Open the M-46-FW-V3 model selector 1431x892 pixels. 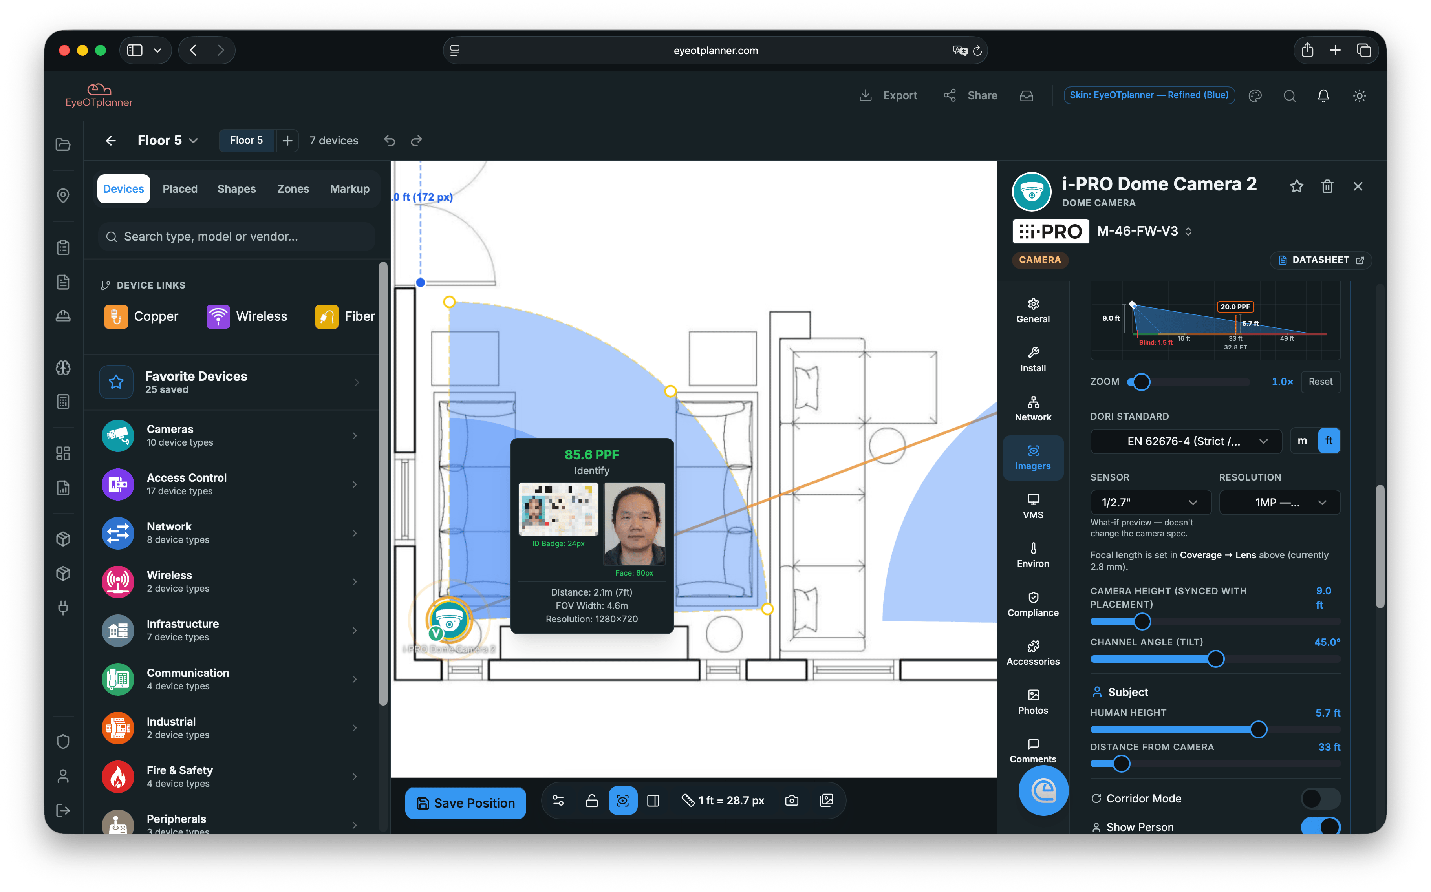click(x=1144, y=231)
